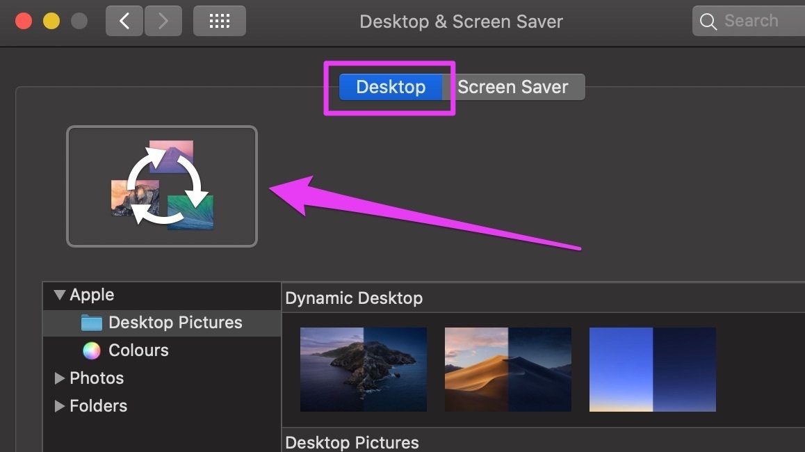Collapse the Apple section triangle
Image resolution: width=805 pixels, height=452 pixels.
pyautogui.click(x=60, y=295)
